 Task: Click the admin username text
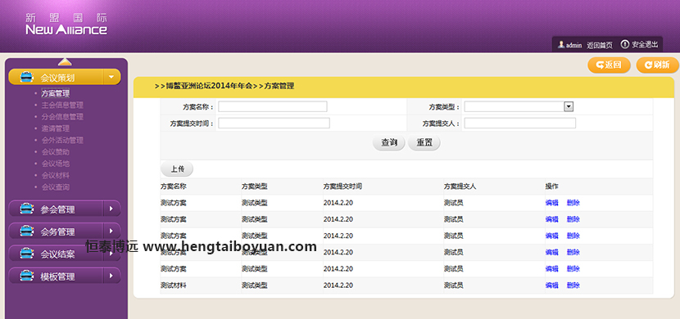coord(573,45)
